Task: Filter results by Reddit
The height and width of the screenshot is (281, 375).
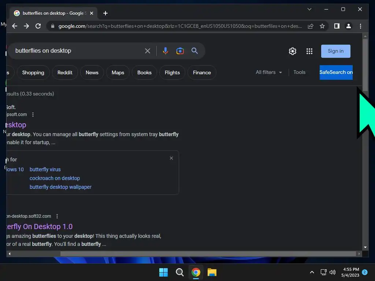Action: pos(65,72)
